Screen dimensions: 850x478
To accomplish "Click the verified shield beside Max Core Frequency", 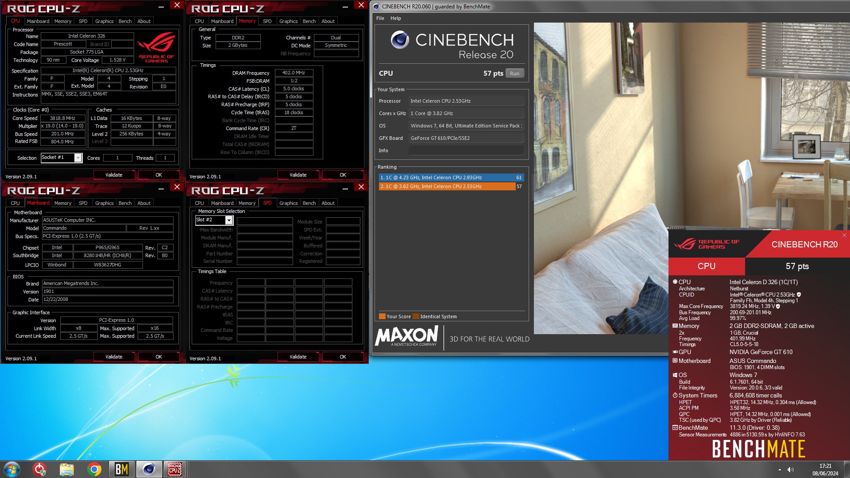I will (778, 306).
